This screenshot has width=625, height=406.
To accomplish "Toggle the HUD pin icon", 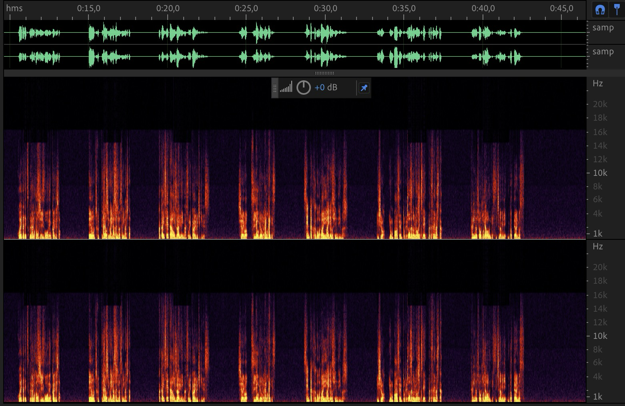I will (364, 88).
